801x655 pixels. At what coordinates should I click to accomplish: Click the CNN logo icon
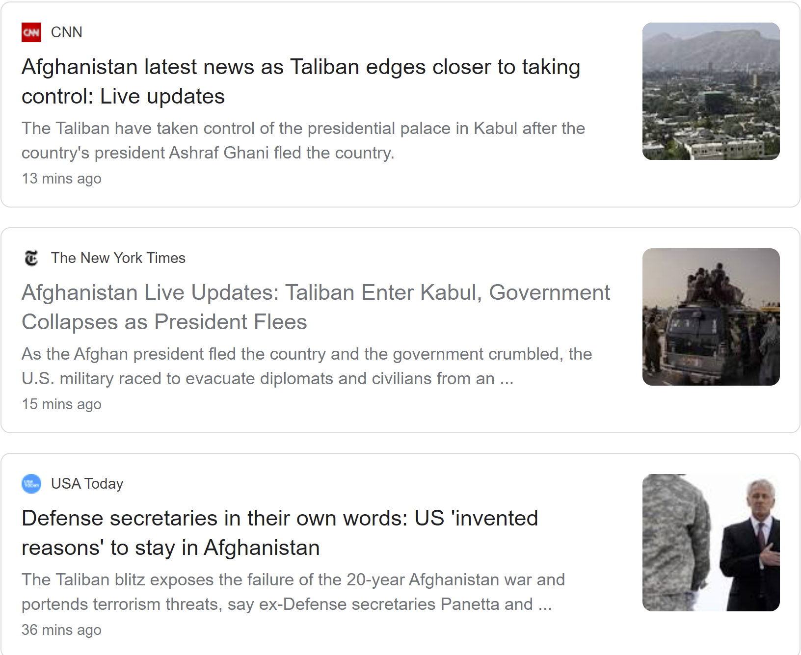[x=31, y=32]
